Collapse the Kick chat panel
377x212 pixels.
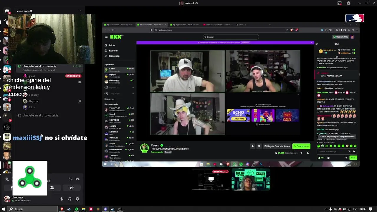click(x=317, y=44)
